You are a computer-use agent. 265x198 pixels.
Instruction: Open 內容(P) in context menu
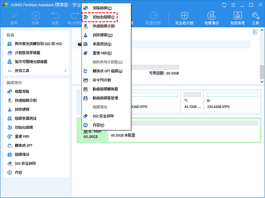tap(106, 125)
